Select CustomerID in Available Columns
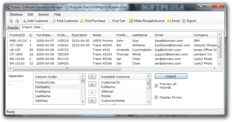 pos(123,82)
